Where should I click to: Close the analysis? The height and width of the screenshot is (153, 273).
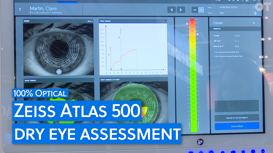coord(237,126)
